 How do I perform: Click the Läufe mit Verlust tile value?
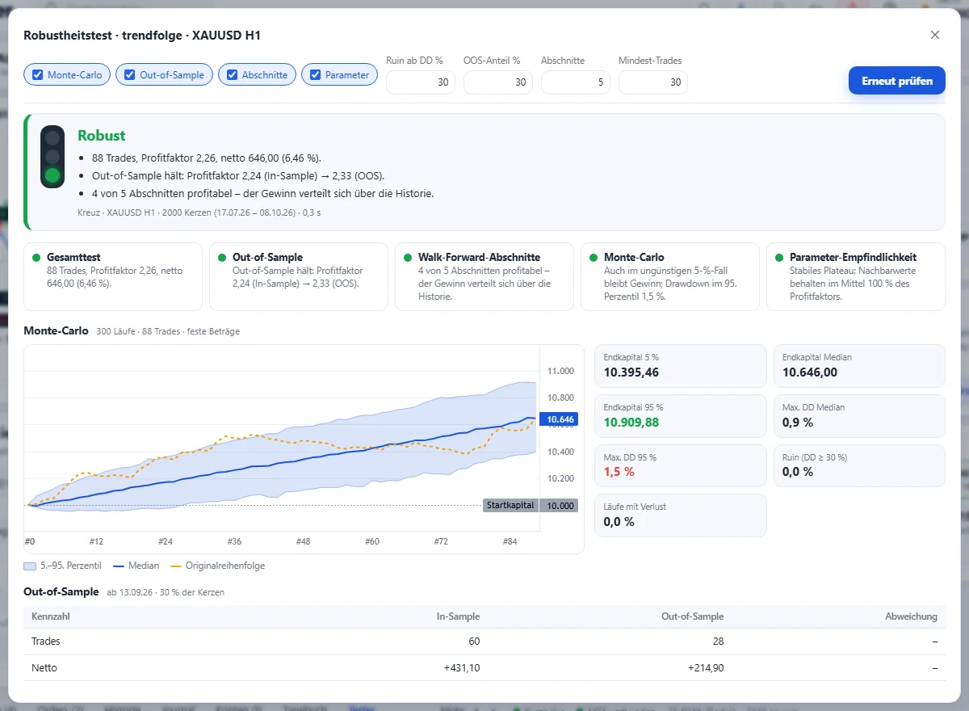coord(619,522)
